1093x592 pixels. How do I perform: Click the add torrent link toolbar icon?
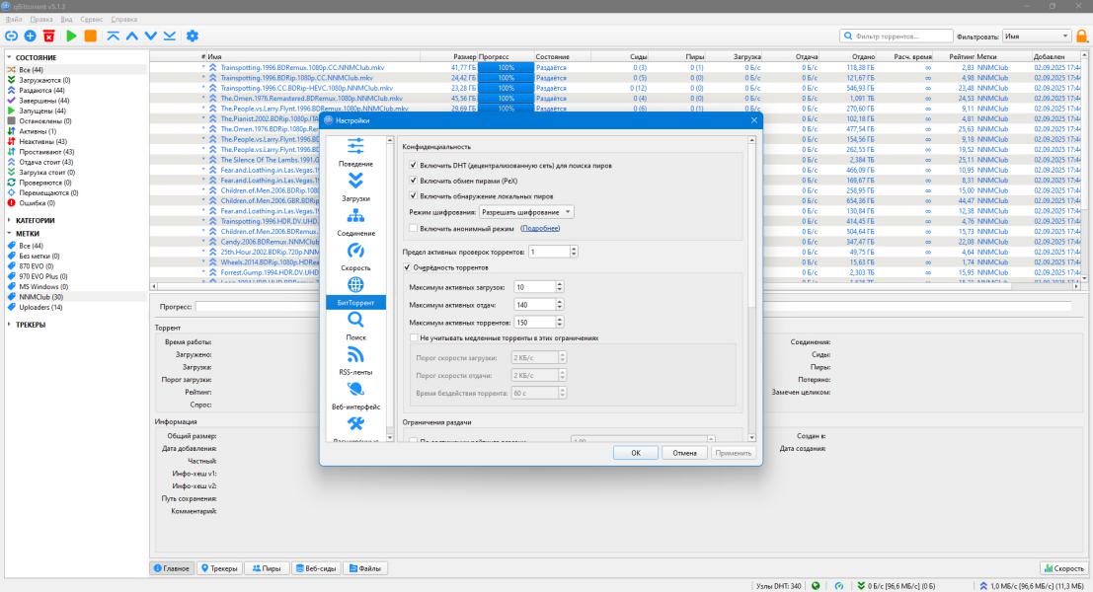pyautogui.click(x=11, y=36)
